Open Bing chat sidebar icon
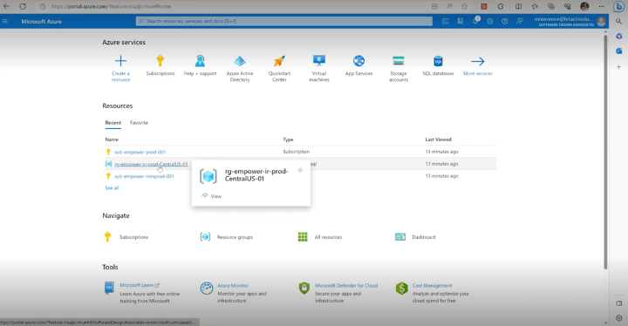 point(618,6)
